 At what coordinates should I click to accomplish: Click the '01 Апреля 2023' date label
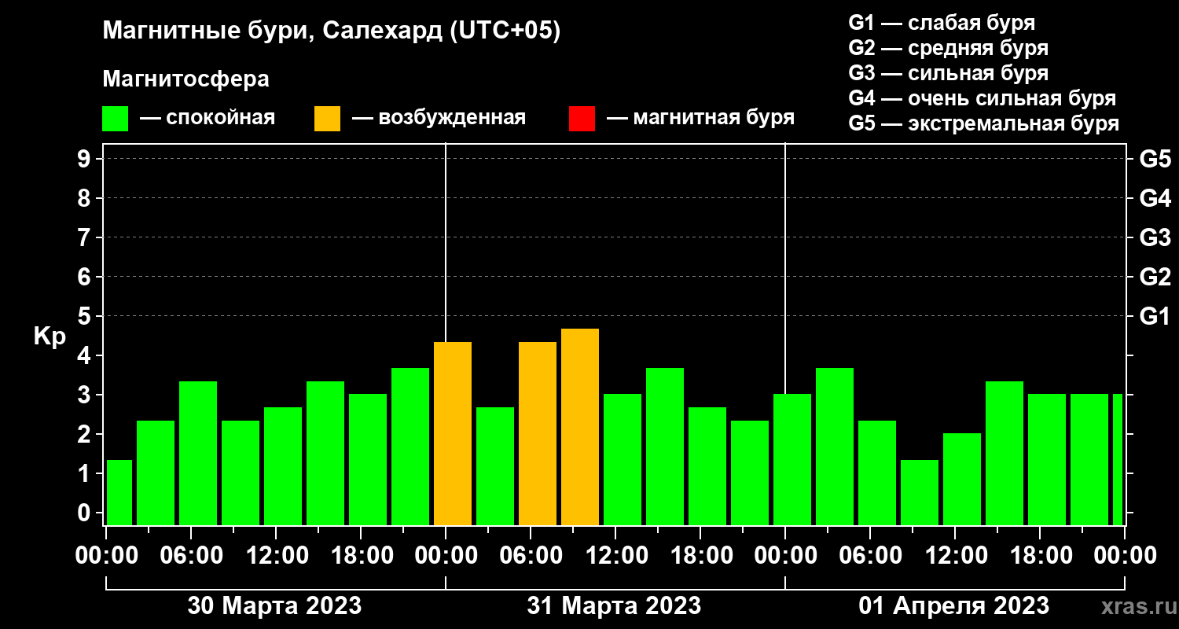pyautogui.click(x=953, y=605)
